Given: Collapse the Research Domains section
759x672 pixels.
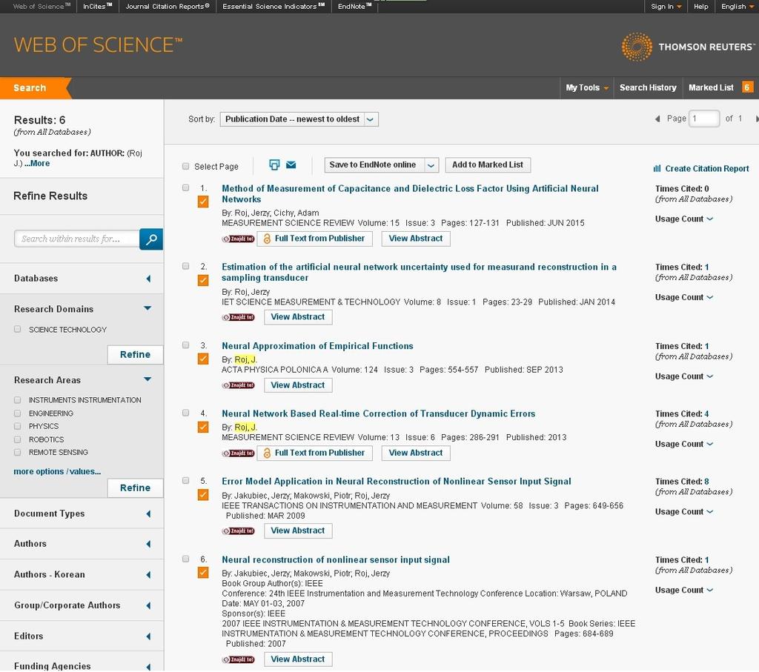Looking at the screenshot, I should pyautogui.click(x=148, y=309).
